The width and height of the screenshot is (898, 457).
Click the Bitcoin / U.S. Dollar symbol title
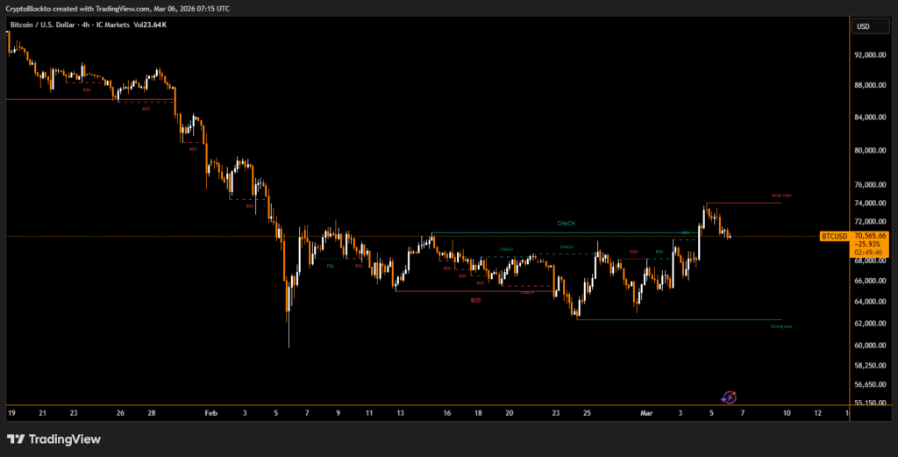click(44, 24)
